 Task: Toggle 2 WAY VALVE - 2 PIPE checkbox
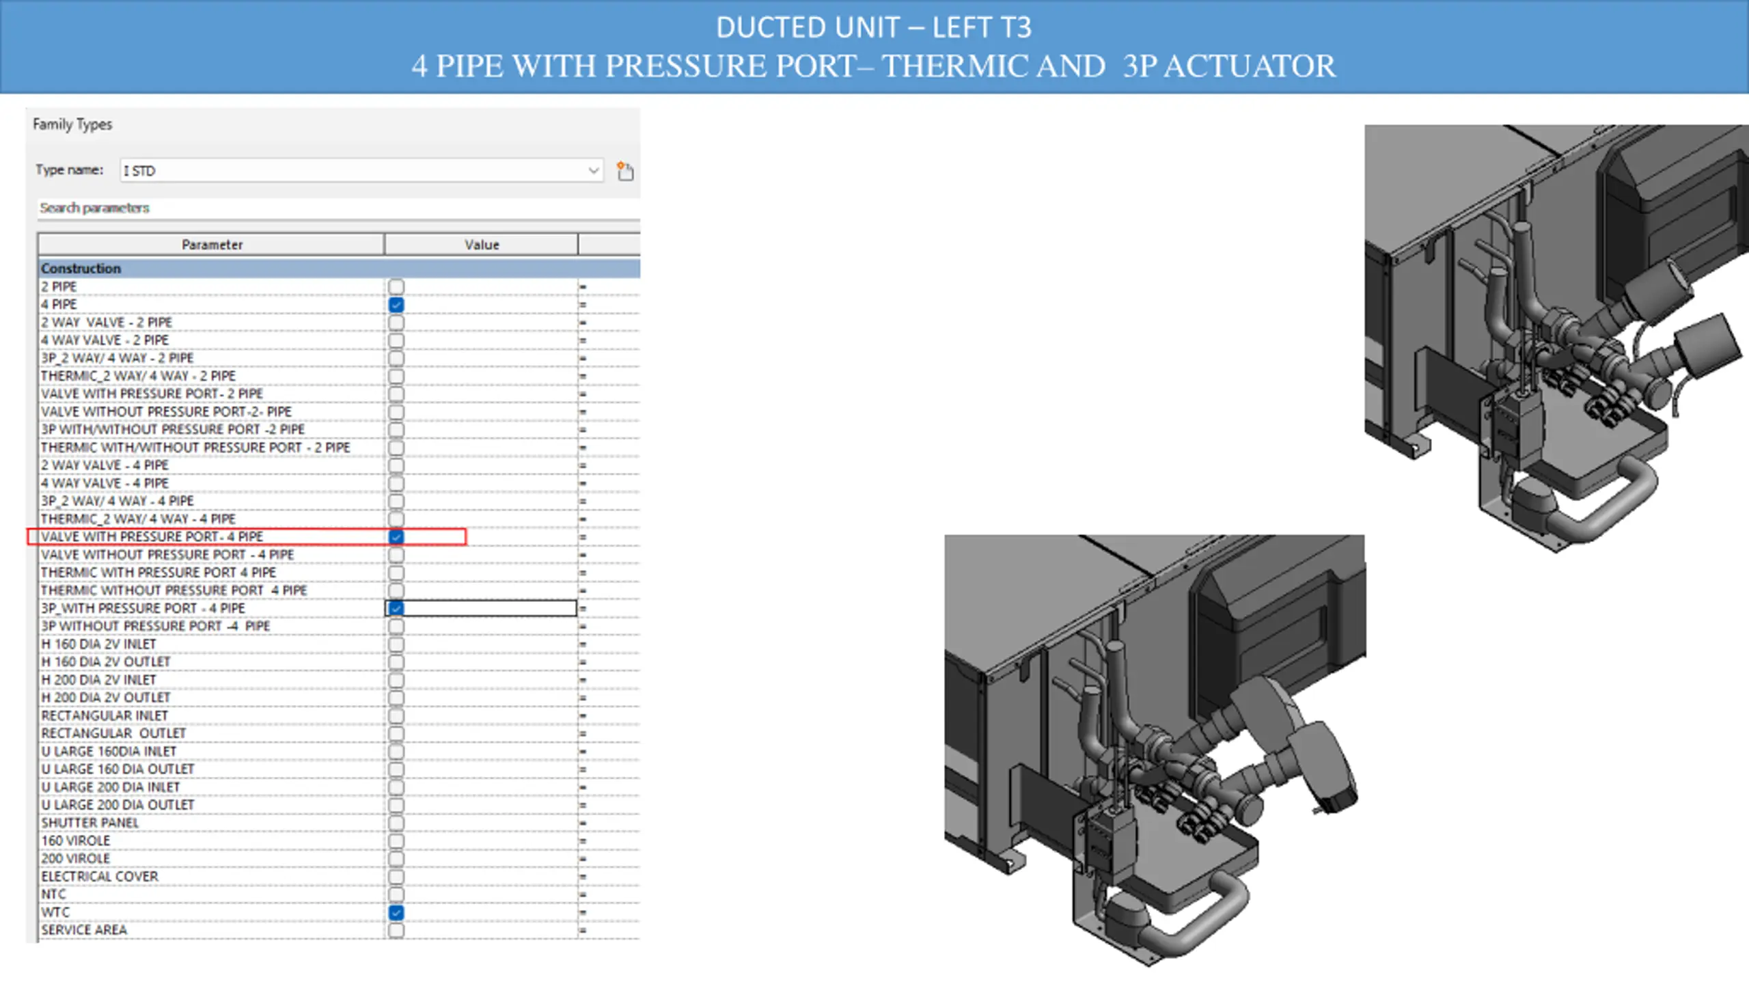click(396, 322)
